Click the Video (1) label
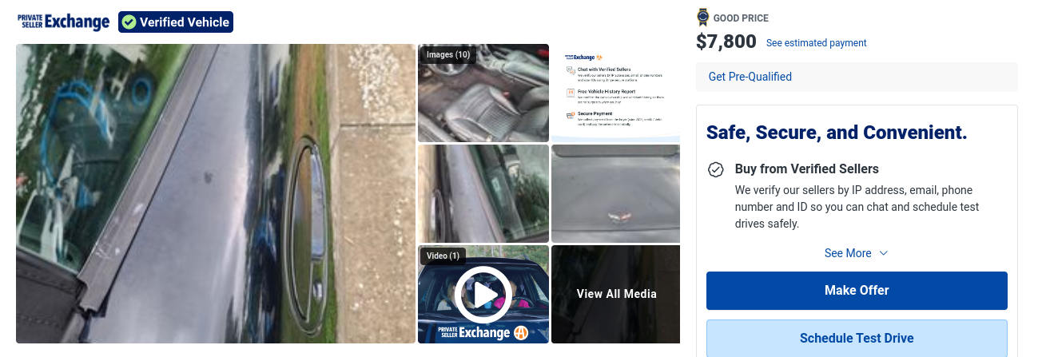1042x357 pixels. [x=443, y=256]
